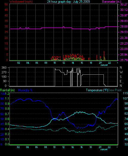Click the 50 mph windspeed scale value

pos(6,4)
